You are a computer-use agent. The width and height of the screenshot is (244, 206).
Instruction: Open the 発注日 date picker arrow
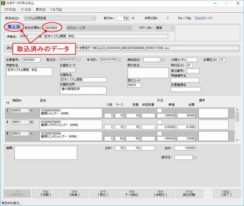pyautogui.click(x=79, y=59)
